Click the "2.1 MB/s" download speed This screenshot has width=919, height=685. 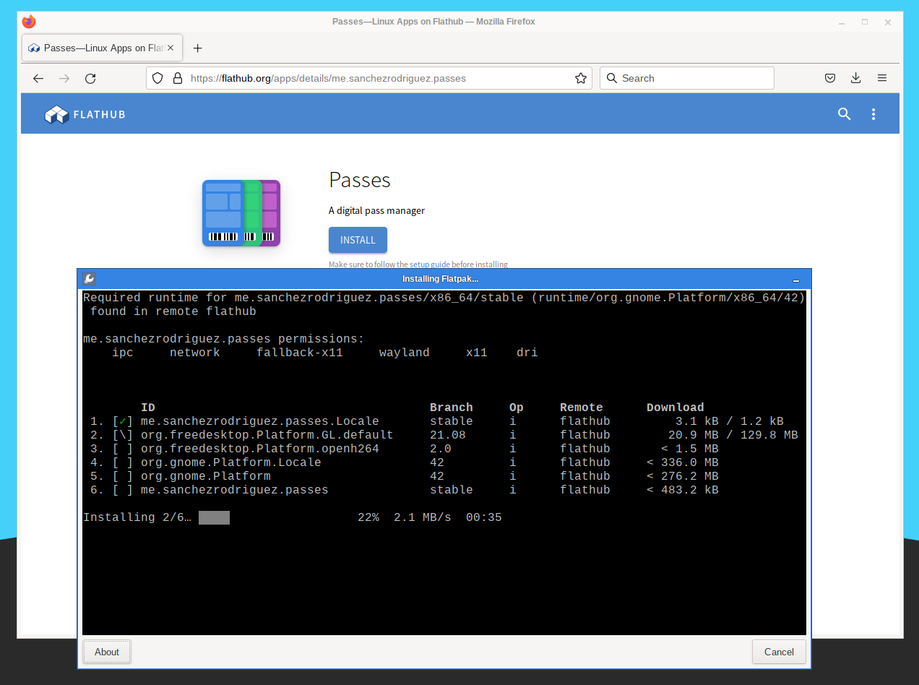tap(423, 517)
